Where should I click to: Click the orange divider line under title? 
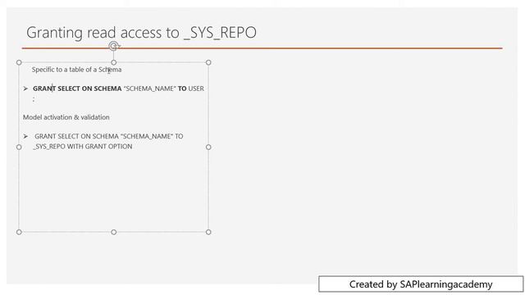[262, 48]
